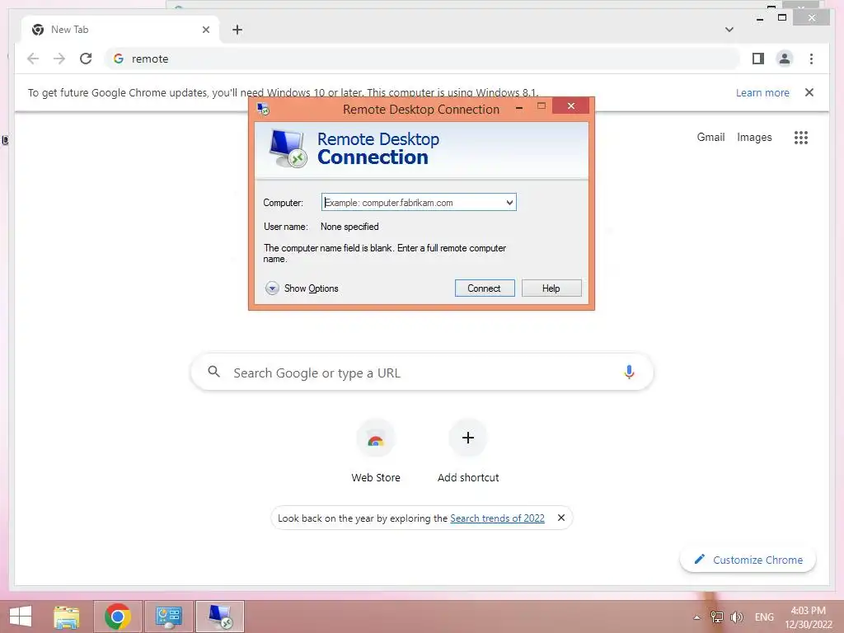Click Customize Chrome button

(x=748, y=560)
